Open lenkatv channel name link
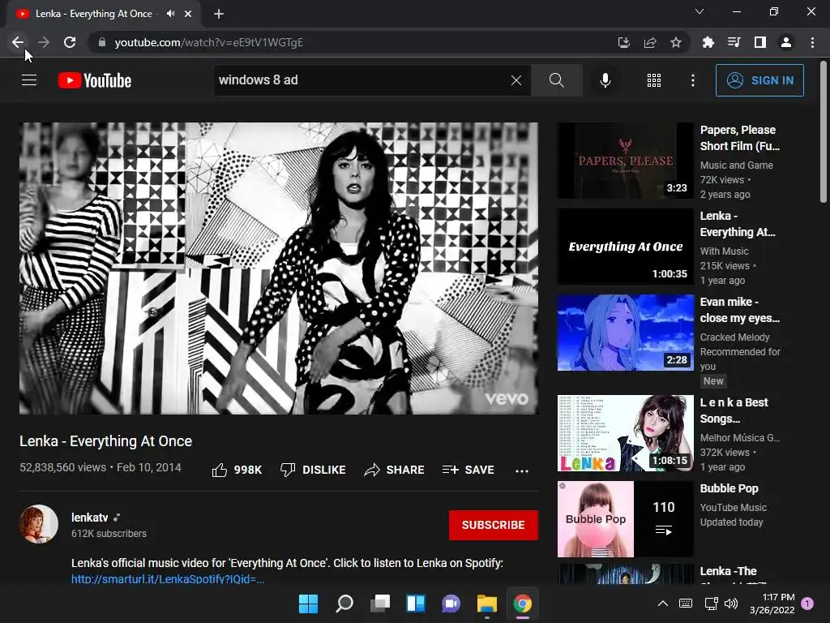Viewport: 830px width, 623px height. [89, 518]
